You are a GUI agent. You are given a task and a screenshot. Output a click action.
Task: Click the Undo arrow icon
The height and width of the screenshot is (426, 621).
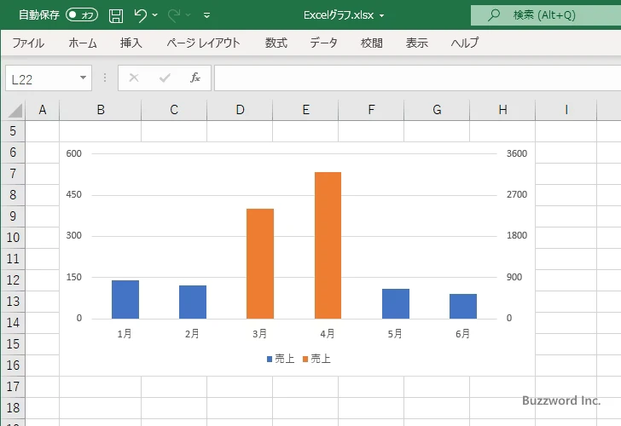pos(141,15)
